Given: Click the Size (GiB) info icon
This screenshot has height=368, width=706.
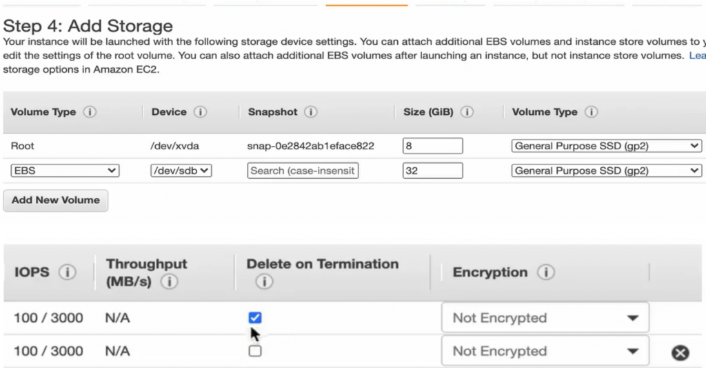Looking at the screenshot, I should (x=467, y=112).
